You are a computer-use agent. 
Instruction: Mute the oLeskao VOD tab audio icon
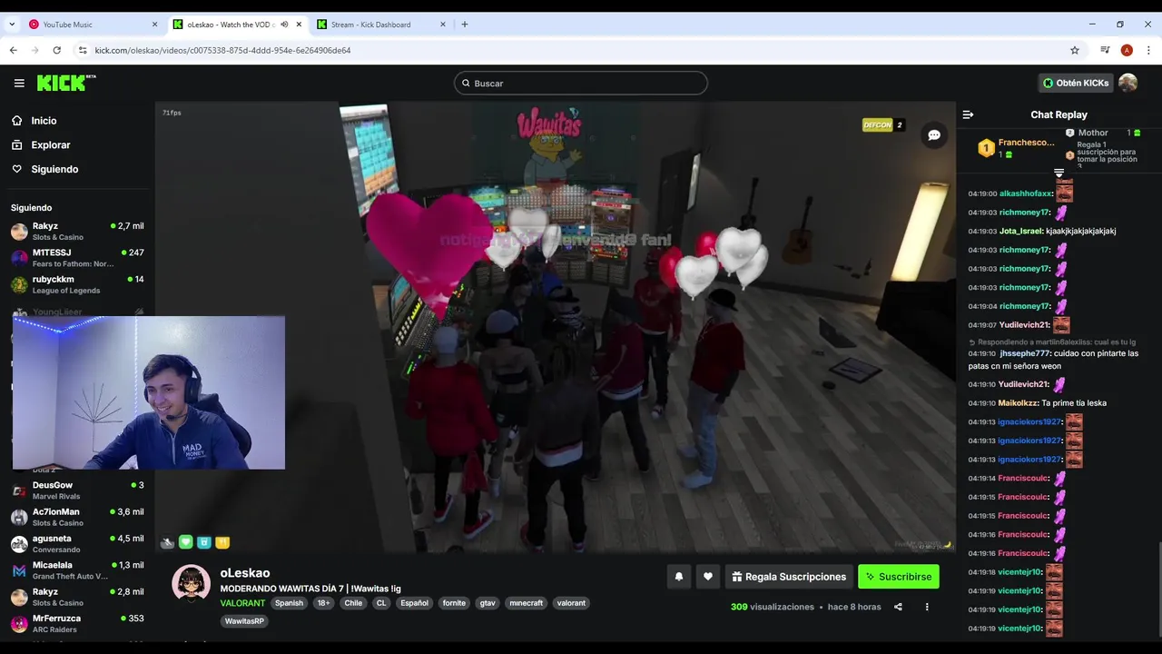click(x=284, y=25)
